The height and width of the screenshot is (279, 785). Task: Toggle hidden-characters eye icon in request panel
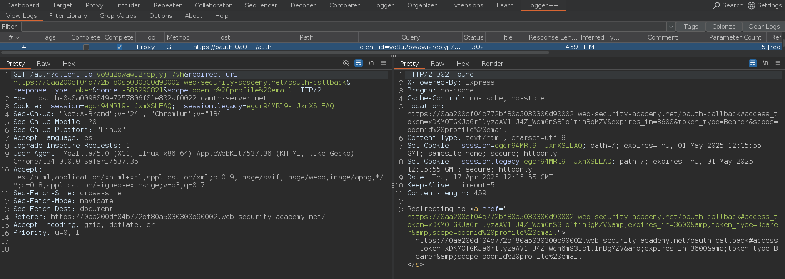(x=346, y=63)
